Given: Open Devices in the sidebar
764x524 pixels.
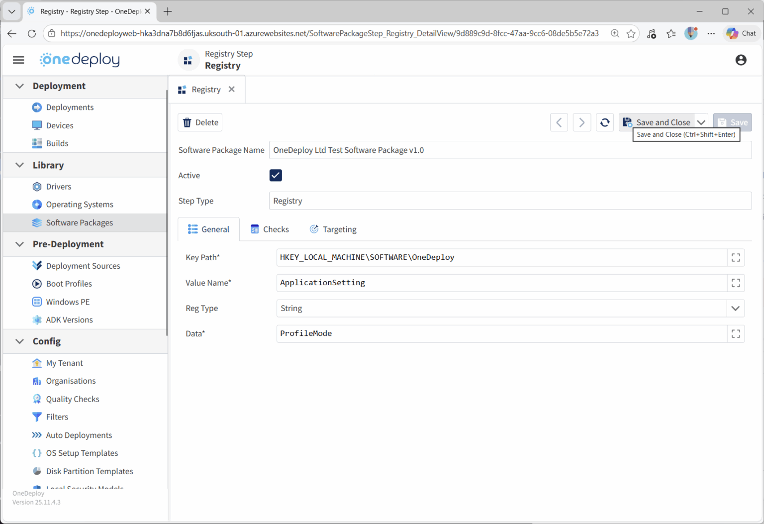Looking at the screenshot, I should click(60, 125).
